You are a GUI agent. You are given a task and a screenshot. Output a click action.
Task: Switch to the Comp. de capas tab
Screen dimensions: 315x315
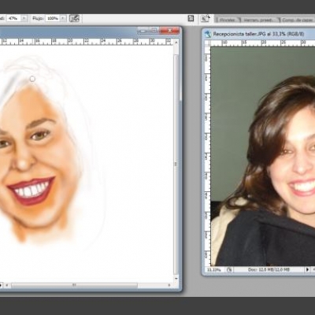click(297, 20)
